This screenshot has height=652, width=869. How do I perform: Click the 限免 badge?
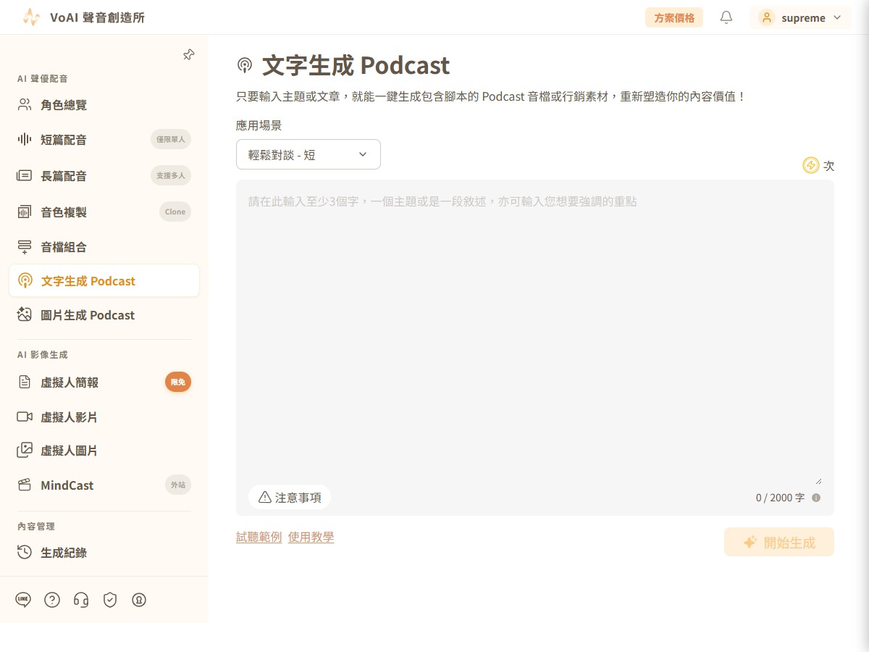point(178,382)
